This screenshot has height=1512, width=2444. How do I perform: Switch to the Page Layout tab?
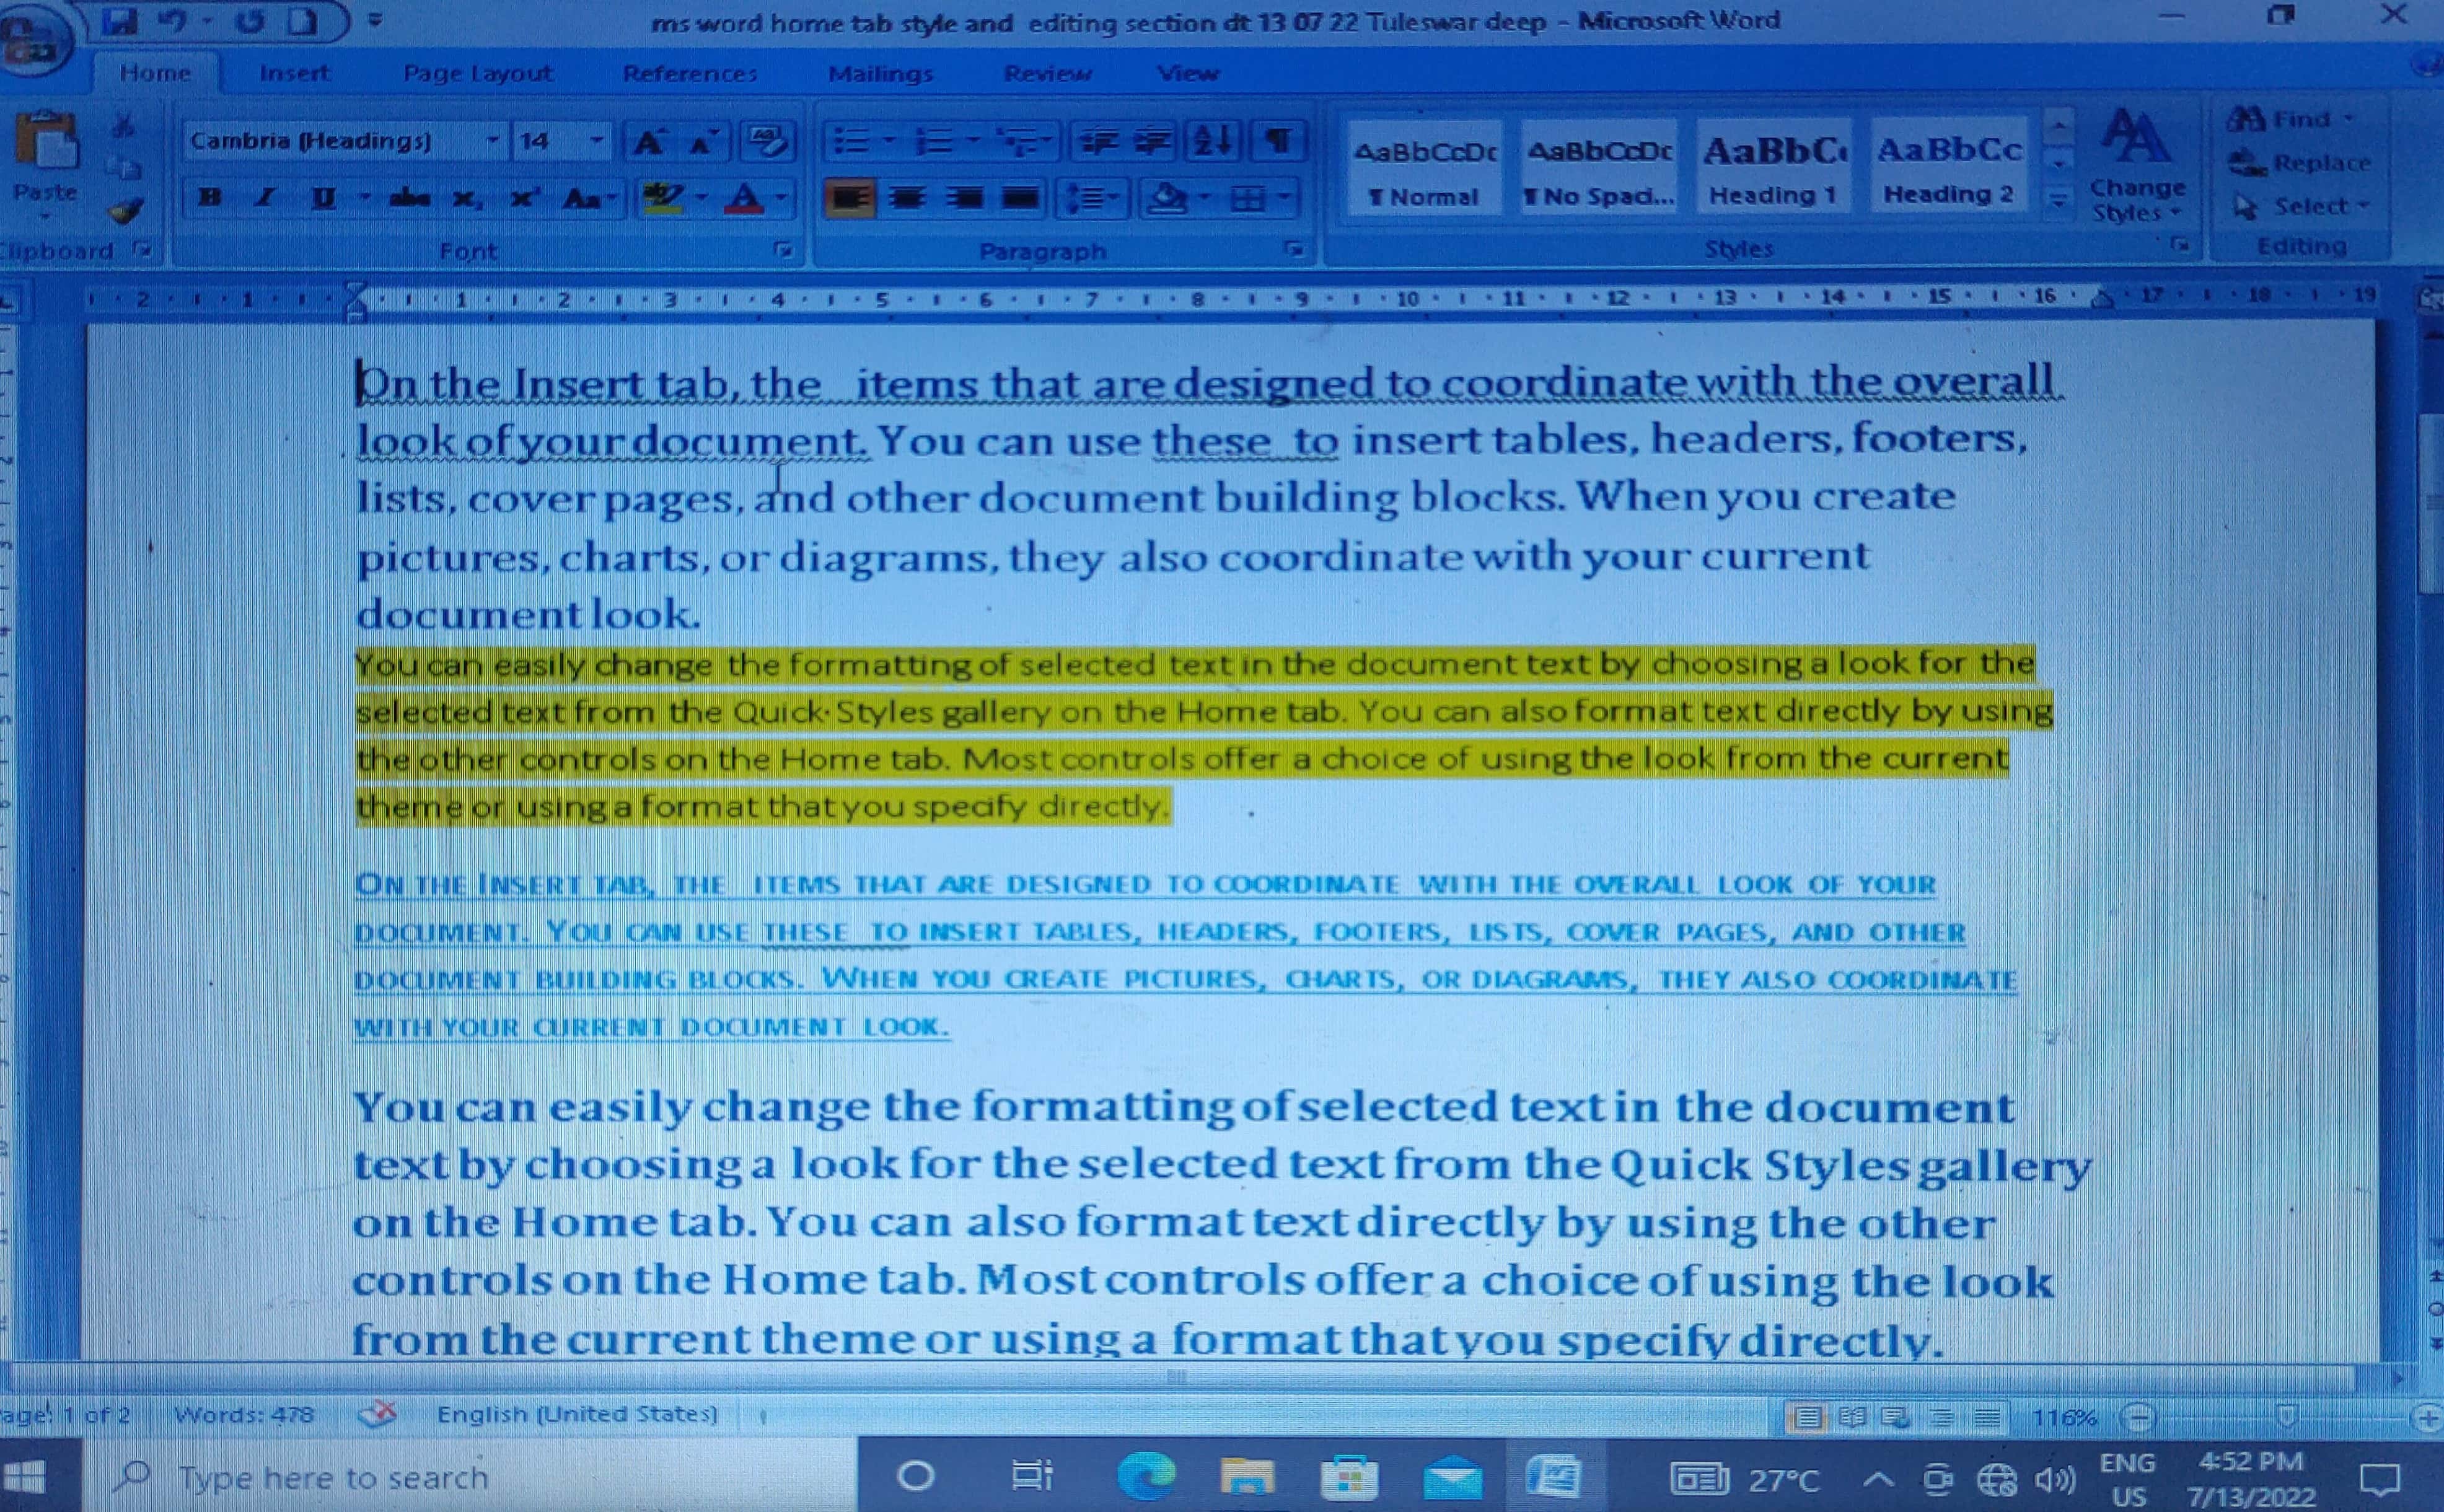pos(477,73)
